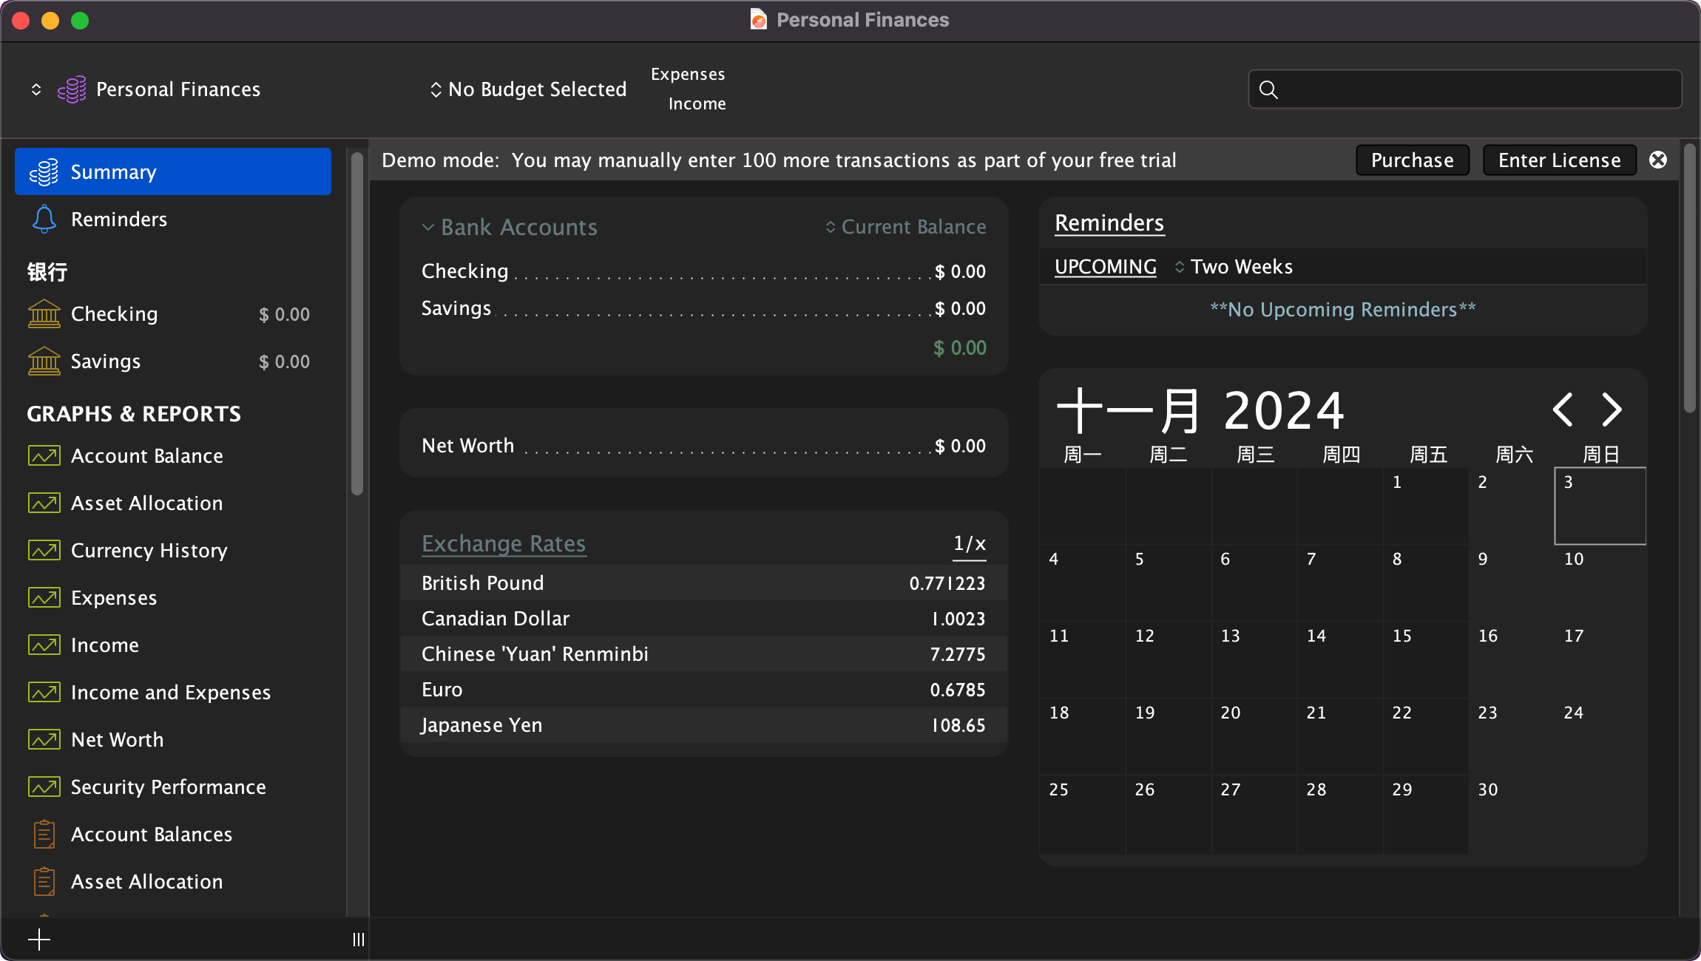This screenshot has width=1701, height=961.
Task: Click the Summary coins icon in sidebar
Action: pyautogui.click(x=44, y=172)
